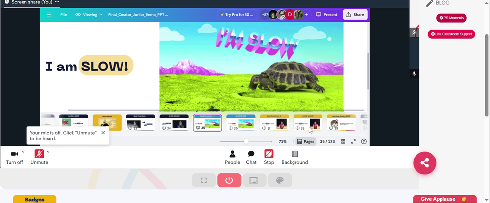Click the gray color palette button

point(280,180)
